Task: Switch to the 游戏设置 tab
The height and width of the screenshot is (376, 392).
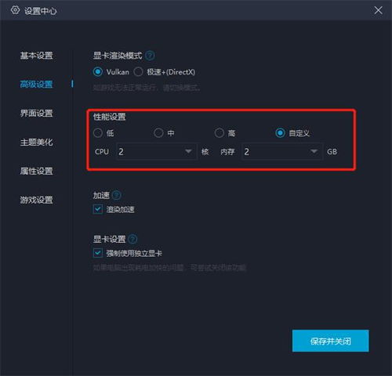Action: [x=37, y=200]
